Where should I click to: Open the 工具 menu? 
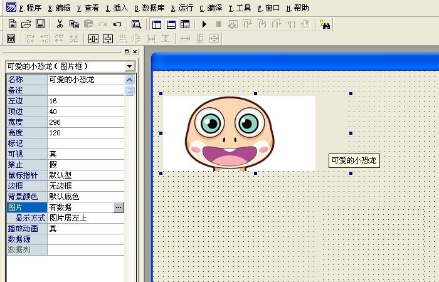click(240, 8)
